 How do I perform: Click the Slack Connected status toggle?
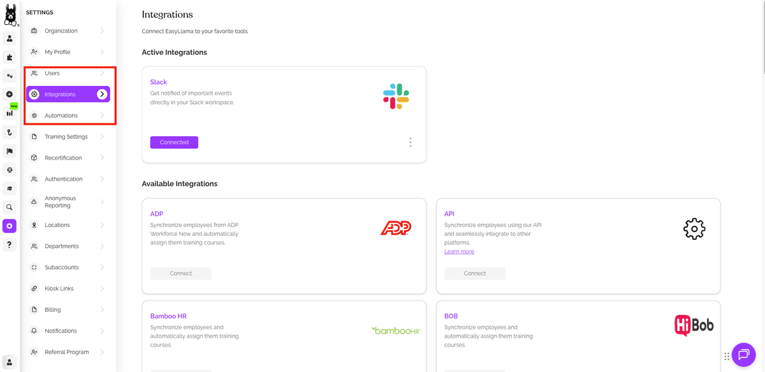(x=173, y=142)
